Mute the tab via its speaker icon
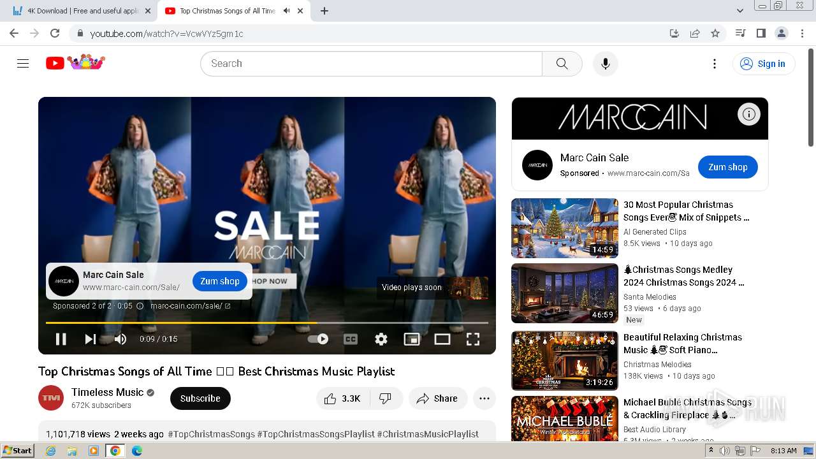The height and width of the screenshot is (459, 816). [x=286, y=11]
